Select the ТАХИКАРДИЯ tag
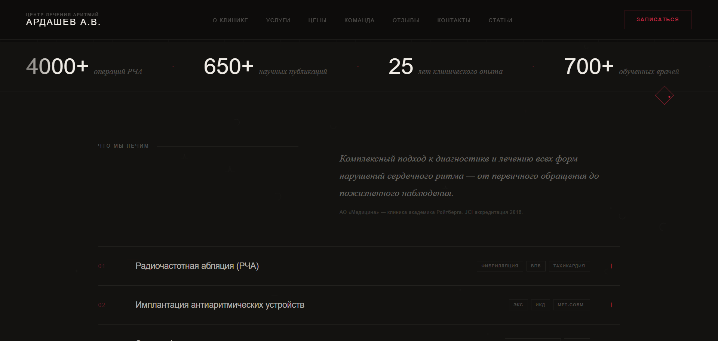This screenshot has width=718, height=341. [569, 266]
